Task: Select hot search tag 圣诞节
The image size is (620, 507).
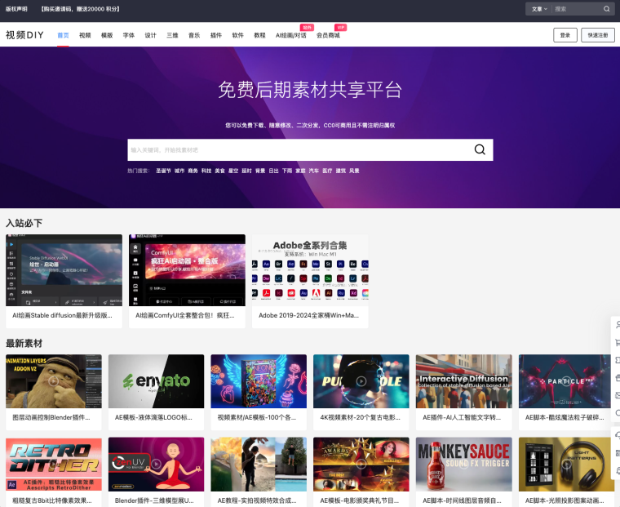Action: (x=163, y=171)
